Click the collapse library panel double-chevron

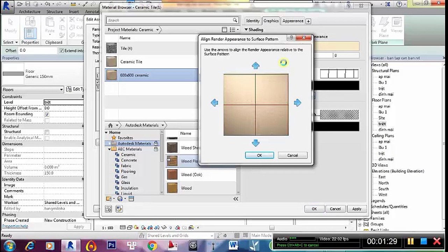(236, 199)
